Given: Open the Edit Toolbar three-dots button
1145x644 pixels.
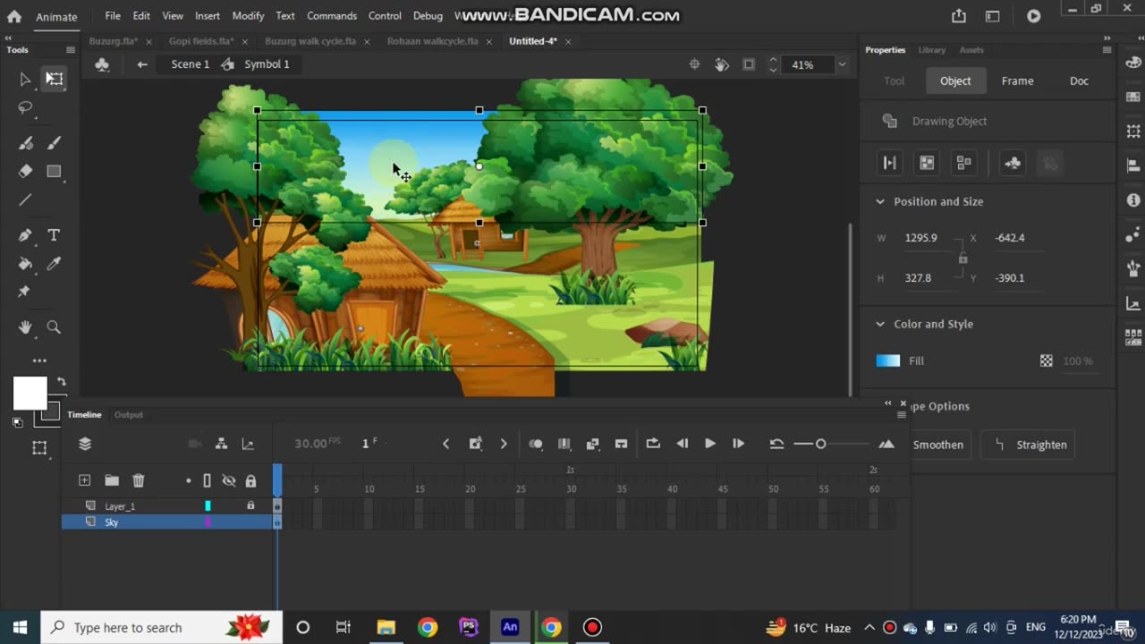Looking at the screenshot, I should [39, 360].
